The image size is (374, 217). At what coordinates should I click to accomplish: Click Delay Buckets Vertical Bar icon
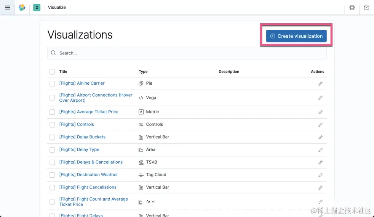click(x=141, y=137)
